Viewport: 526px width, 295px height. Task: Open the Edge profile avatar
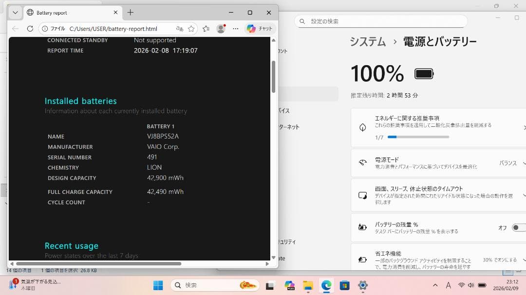221,29
